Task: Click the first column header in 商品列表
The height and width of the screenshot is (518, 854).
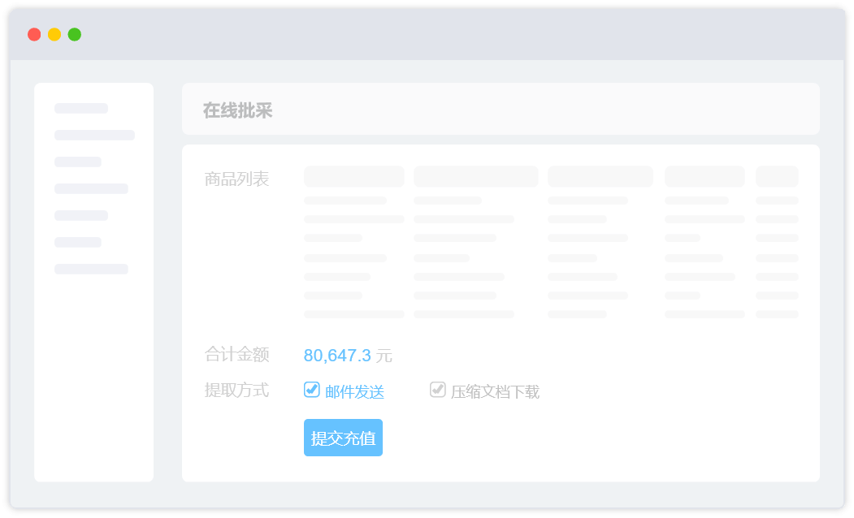Action: pyautogui.click(x=353, y=176)
